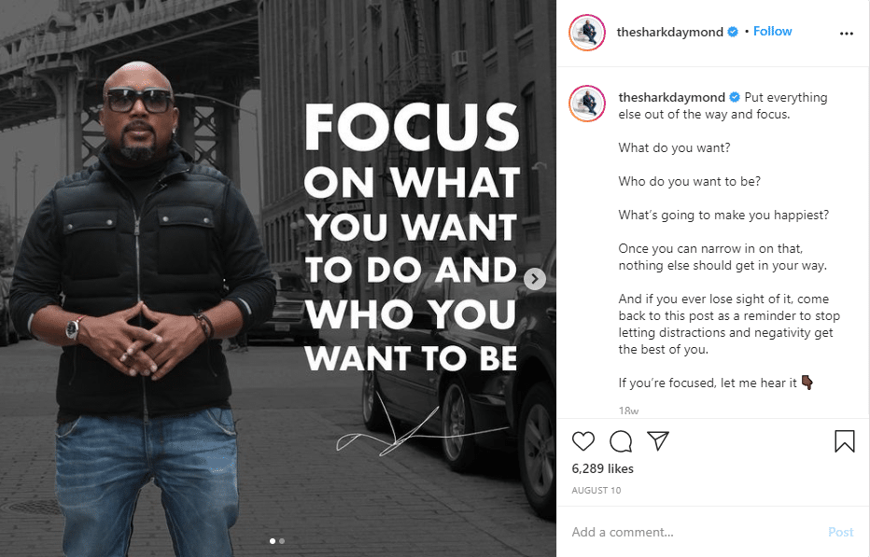The width and height of the screenshot is (870, 557).
Task: Select the second carousel dot indicator
Action: coord(282,539)
